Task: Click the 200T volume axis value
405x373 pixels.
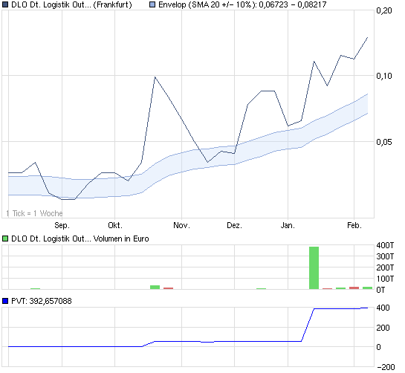Action: [x=385, y=267]
